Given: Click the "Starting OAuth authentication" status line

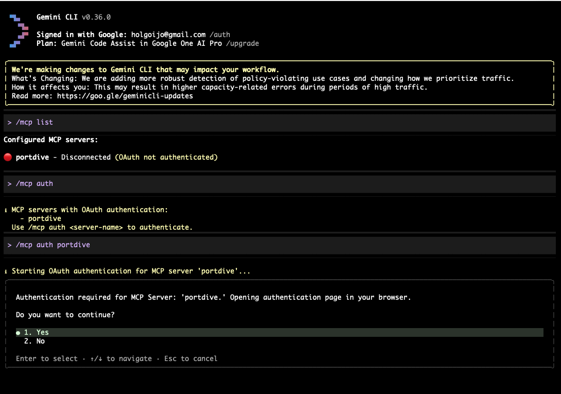Looking at the screenshot, I should tap(131, 271).
